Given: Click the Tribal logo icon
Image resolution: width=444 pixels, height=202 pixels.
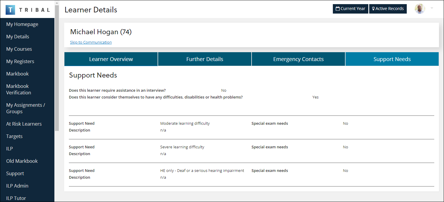Looking at the screenshot, I should tap(10, 10).
